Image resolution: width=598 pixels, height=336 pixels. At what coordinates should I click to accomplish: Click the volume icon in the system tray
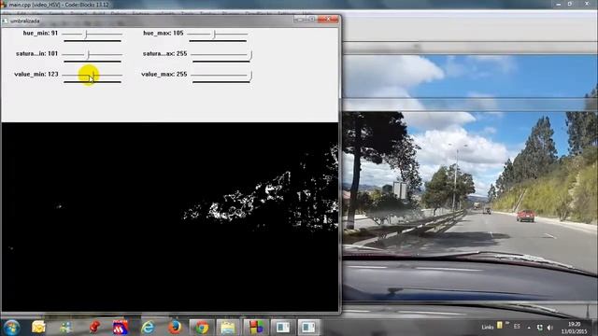(549, 328)
